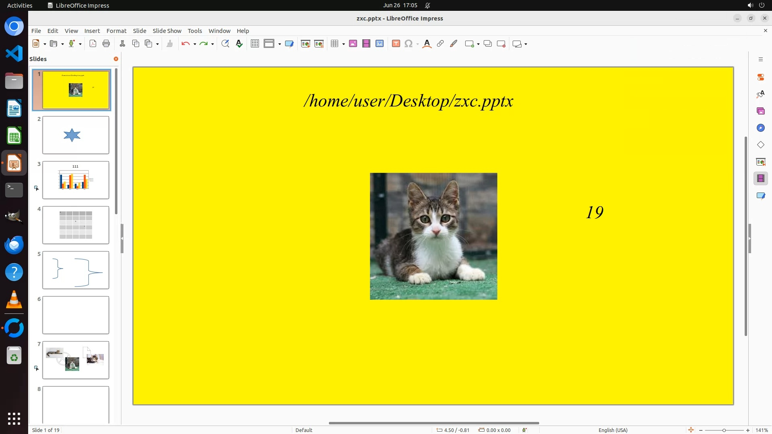Open the Undo history dropdown arrow
This screenshot has height=434, width=772.
pyautogui.click(x=195, y=44)
